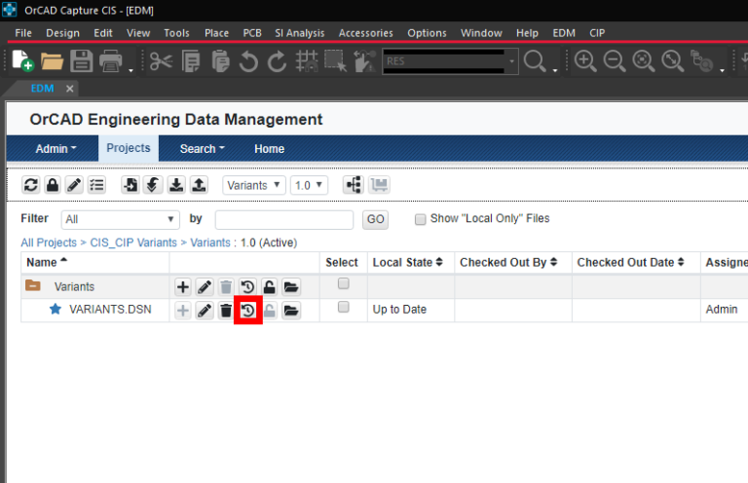Image resolution: width=748 pixels, height=483 pixels.
Task: Click the download arrow icon in the EDM toolbar
Action: [x=176, y=185]
